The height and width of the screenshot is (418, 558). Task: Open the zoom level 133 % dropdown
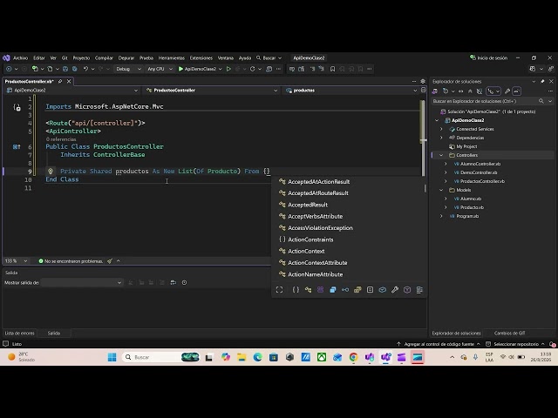pos(16,261)
